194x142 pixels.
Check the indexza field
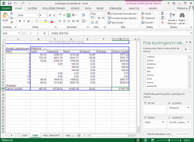pyautogui.click(x=144, y=57)
